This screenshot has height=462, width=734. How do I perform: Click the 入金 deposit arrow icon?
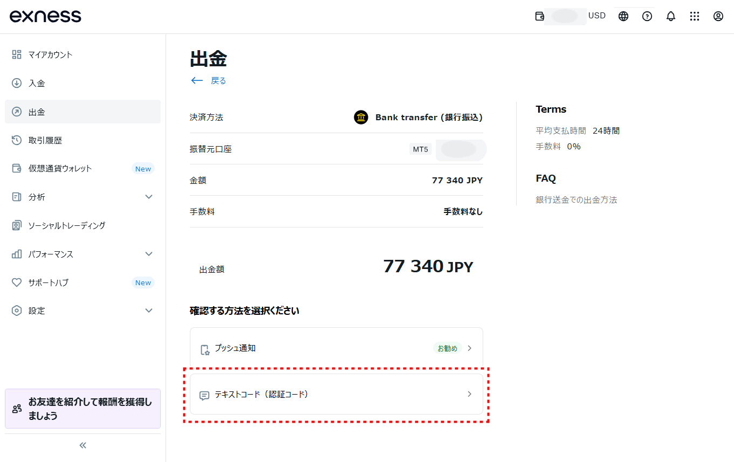17,83
